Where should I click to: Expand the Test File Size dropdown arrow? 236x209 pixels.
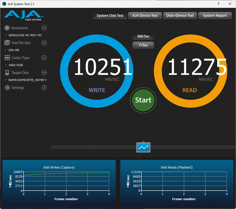tap(44, 43)
